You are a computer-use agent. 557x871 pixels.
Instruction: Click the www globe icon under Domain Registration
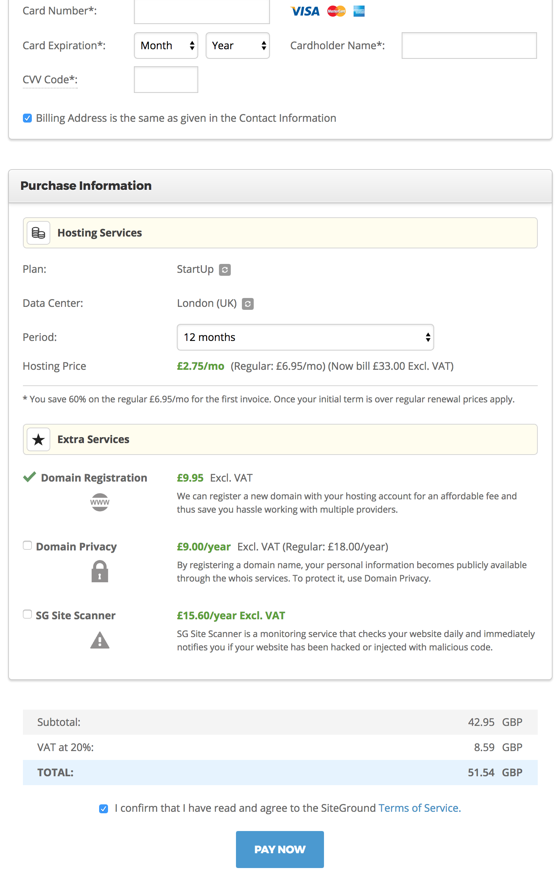coord(100,502)
